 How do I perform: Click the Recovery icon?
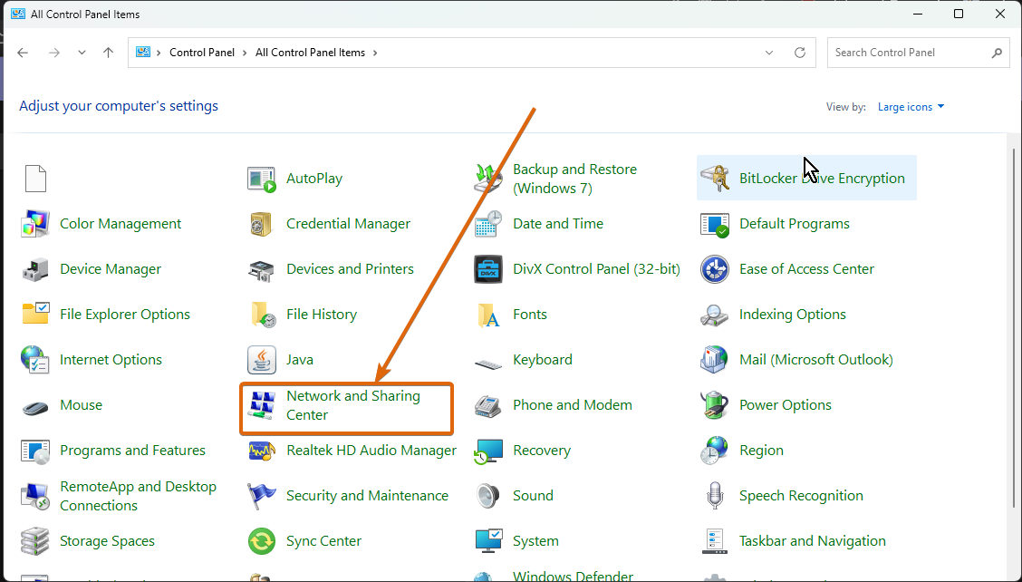click(x=488, y=451)
